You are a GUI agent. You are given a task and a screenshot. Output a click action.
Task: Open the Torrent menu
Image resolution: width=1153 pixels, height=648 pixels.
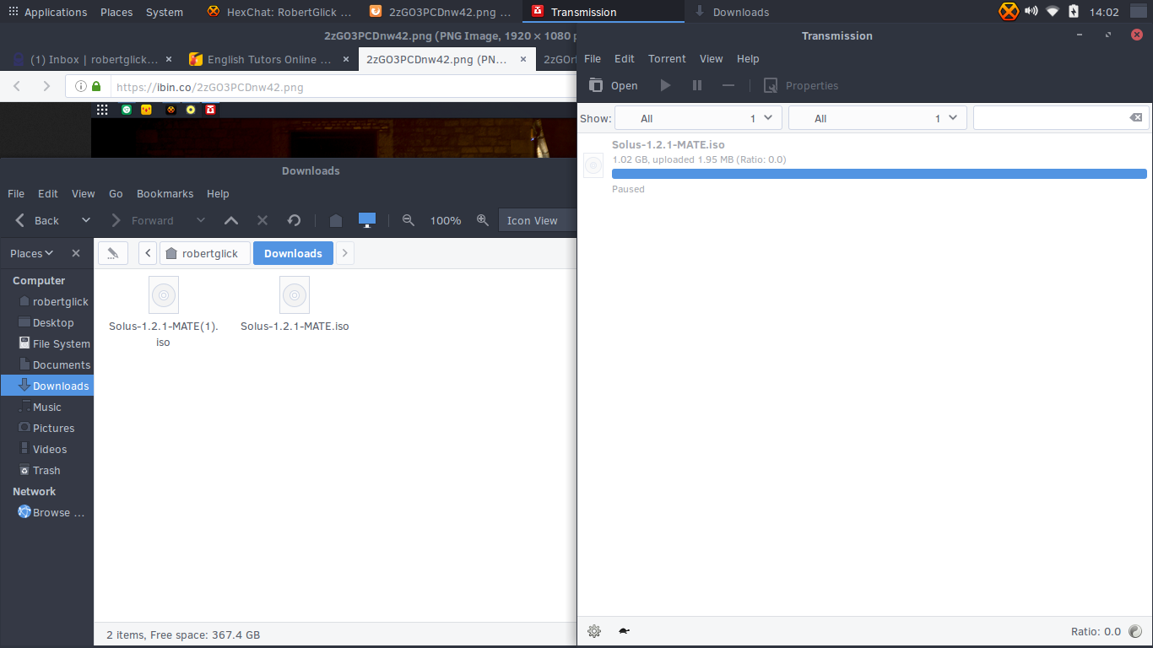click(x=667, y=59)
